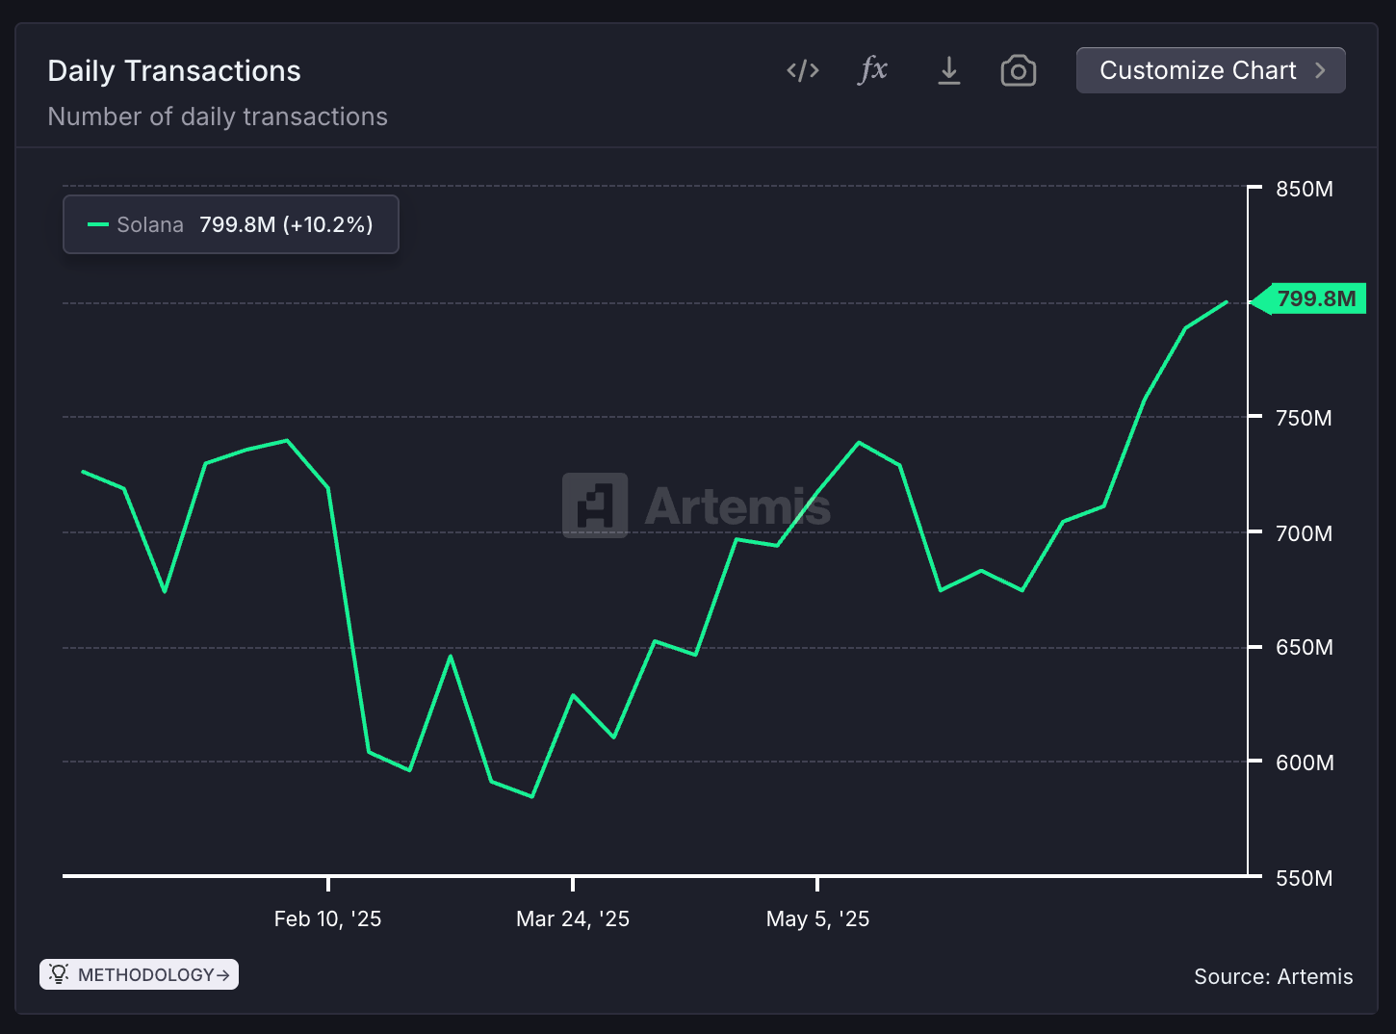Click the Mar 24, '25 axis label
1396x1034 pixels.
pos(573,918)
